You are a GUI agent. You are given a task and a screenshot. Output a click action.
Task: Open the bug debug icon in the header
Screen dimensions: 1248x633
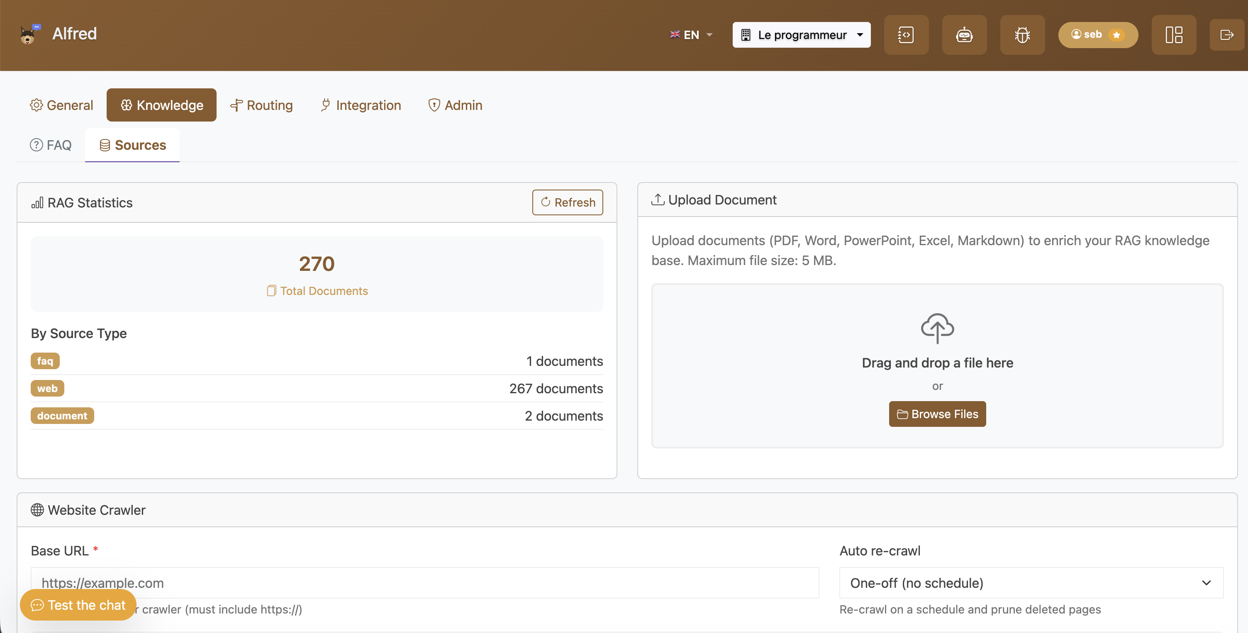pos(1022,35)
